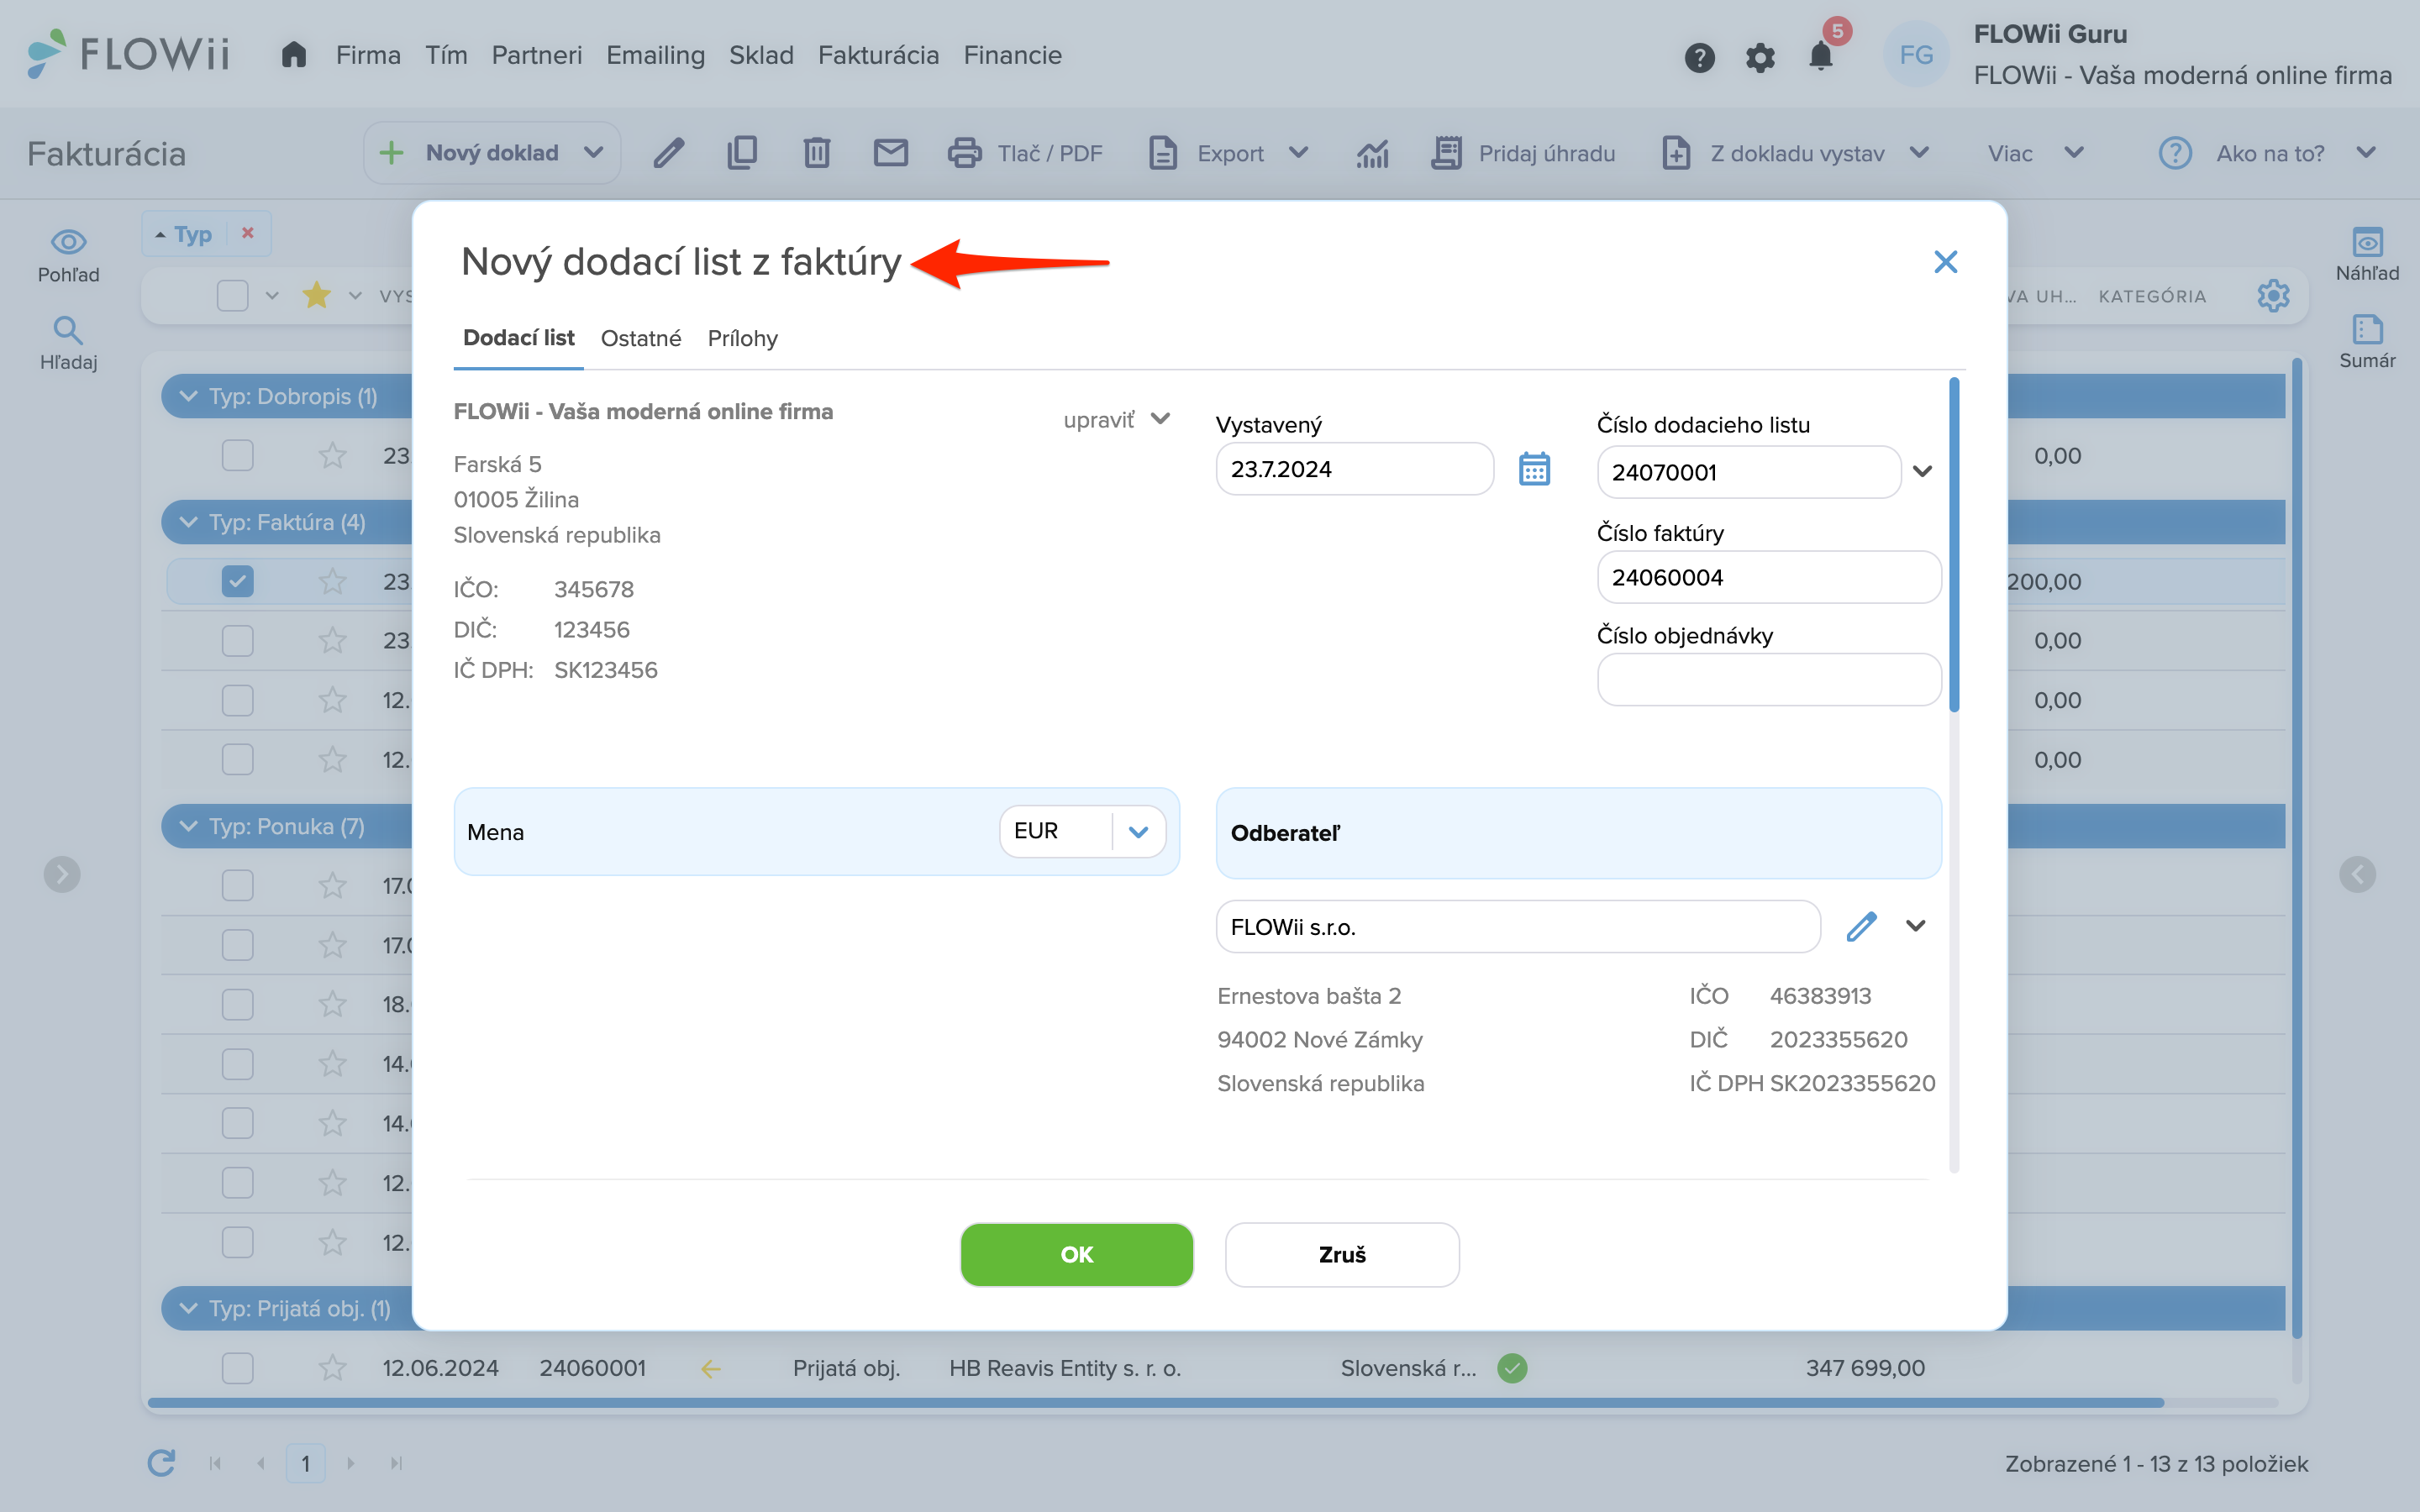The image size is (2420, 1512).
Task: Click the Zruš cancel button
Action: (1342, 1254)
